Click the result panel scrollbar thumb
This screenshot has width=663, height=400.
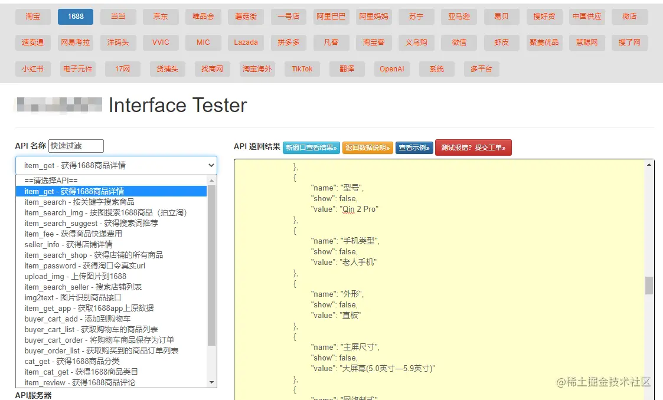click(649, 285)
